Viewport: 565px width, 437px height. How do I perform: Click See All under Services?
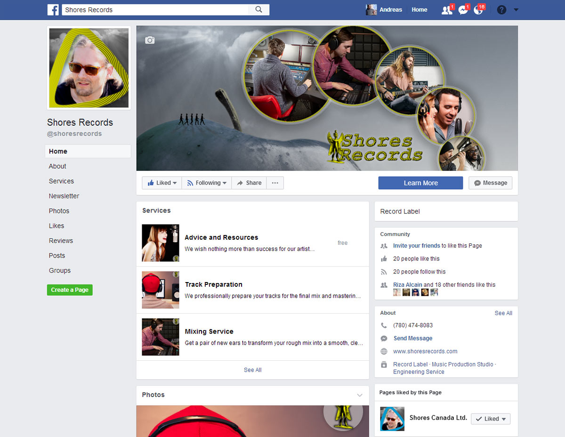point(253,370)
